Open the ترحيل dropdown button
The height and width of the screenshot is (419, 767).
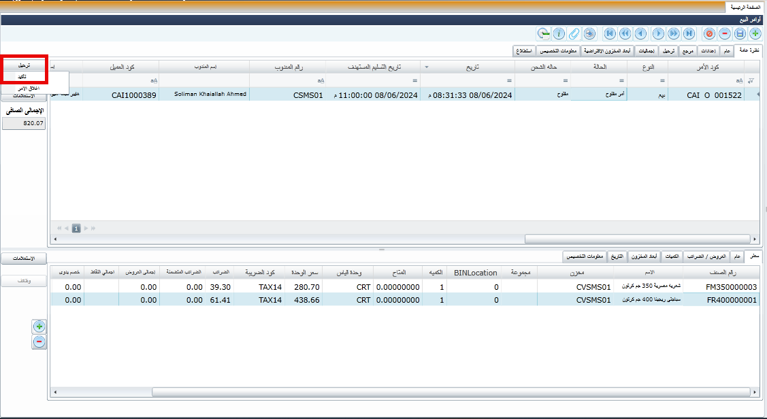(25, 65)
